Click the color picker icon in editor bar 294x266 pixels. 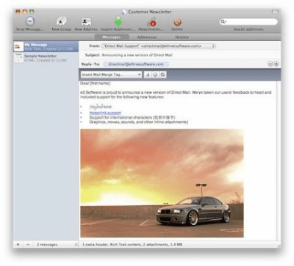pyautogui.click(x=155, y=75)
